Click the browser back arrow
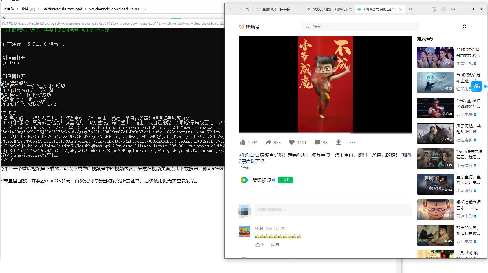Screen dimensions: 488x273 pyautogui.click(x=231, y=9)
